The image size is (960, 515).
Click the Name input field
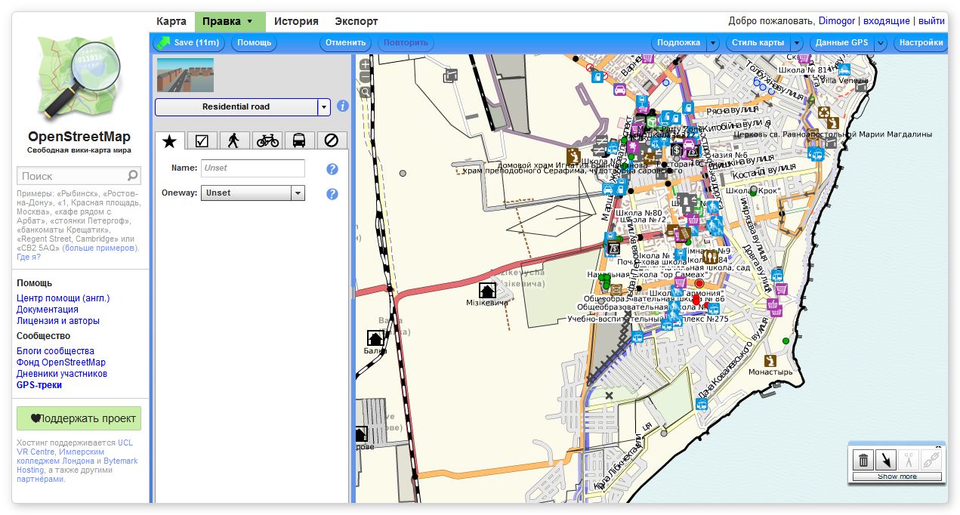coord(253,168)
